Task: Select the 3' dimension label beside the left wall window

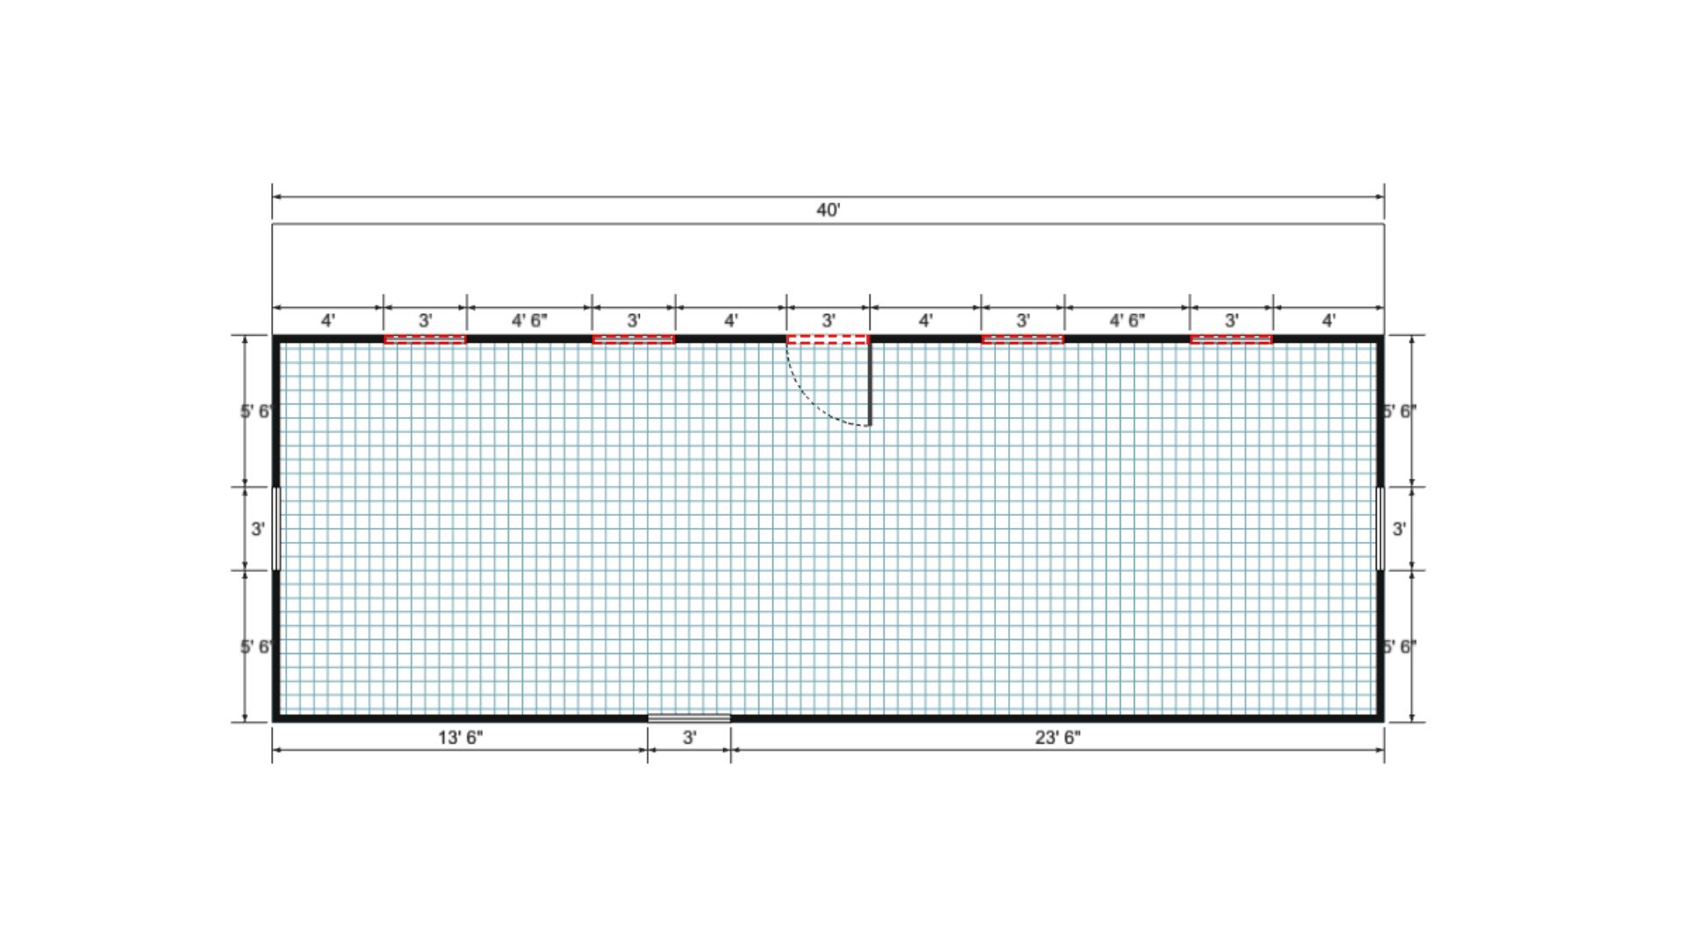Action: point(258,529)
